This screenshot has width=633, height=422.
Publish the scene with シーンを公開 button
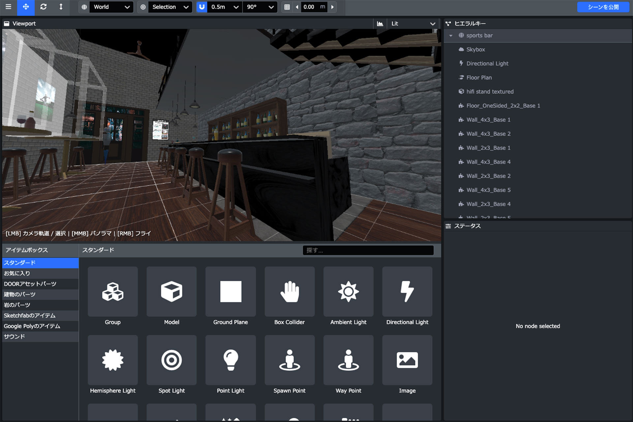(x=603, y=7)
